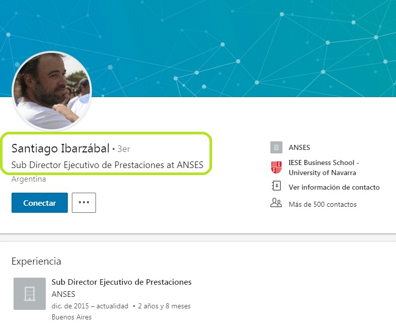This screenshot has width=396, height=329.
Task: Click the two-people contacts icon
Action: pyautogui.click(x=276, y=204)
